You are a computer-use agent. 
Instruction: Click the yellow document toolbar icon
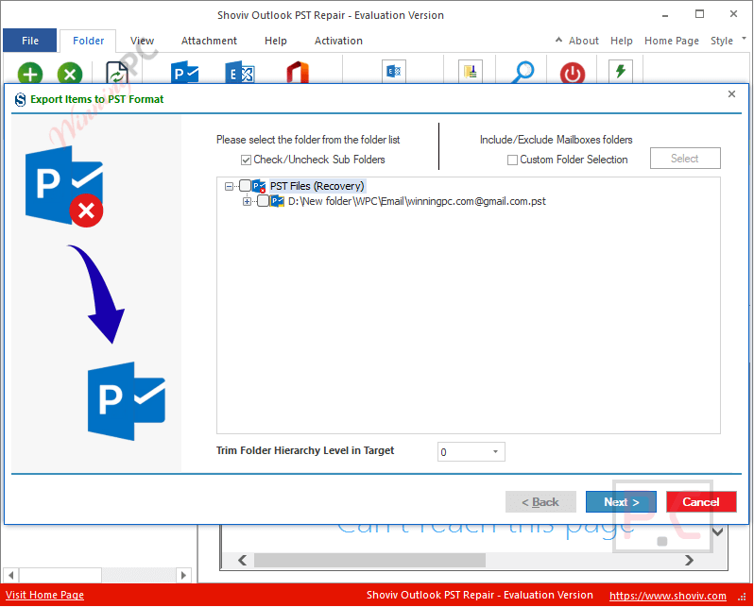pyautogui.click(x=471, y=71)
